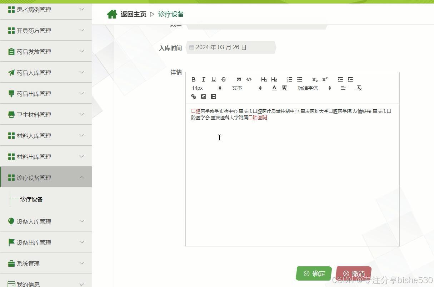434x287 pixels.
Task: Apply bold formatting in the editor
Action: (194, 79)
